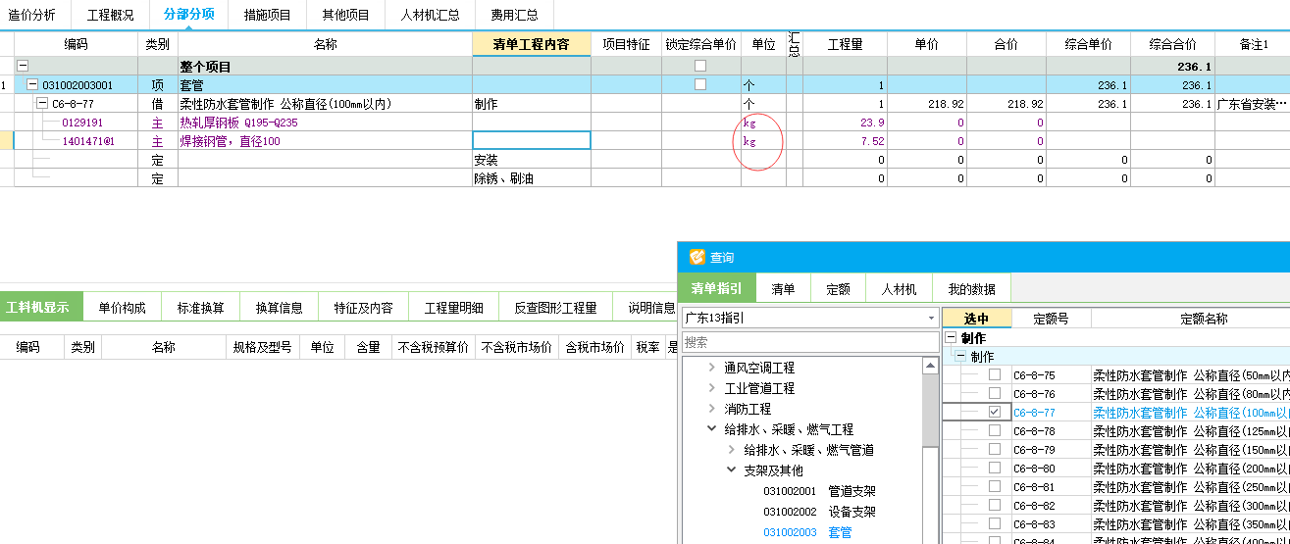The width and height of the screenshot is (1290, 544).
Task: Click active 清单工程内容 cell in 焊接钢管 row
Action: pyautogui.click(x=532, y=140)
